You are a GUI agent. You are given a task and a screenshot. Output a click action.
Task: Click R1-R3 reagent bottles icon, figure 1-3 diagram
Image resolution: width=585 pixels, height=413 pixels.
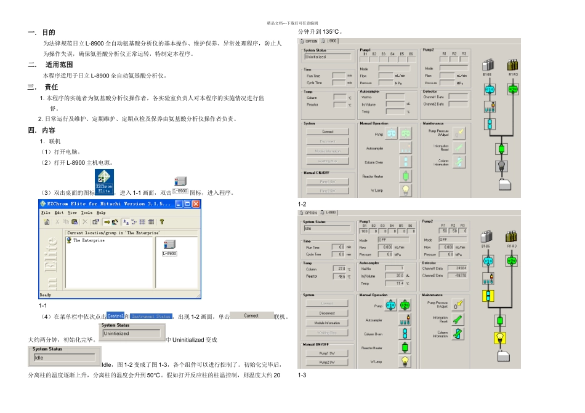pyautogui.click(x=511, y=237)
